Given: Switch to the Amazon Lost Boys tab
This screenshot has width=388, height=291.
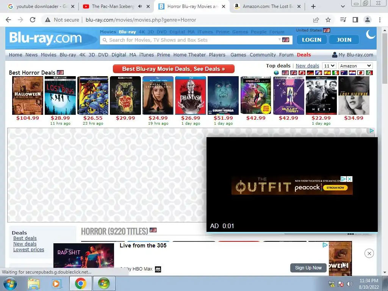Looking at the screenshot, I should [x=267, y=6].
